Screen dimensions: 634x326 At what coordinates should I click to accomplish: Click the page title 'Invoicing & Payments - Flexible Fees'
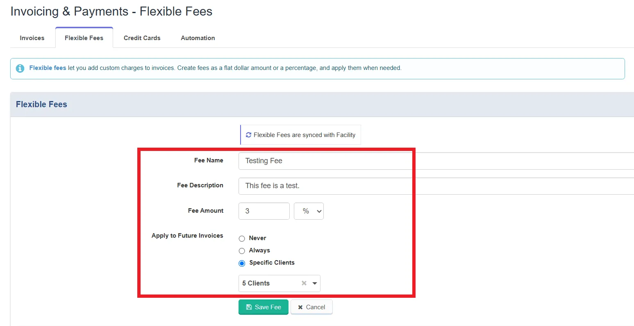(111, 11)
